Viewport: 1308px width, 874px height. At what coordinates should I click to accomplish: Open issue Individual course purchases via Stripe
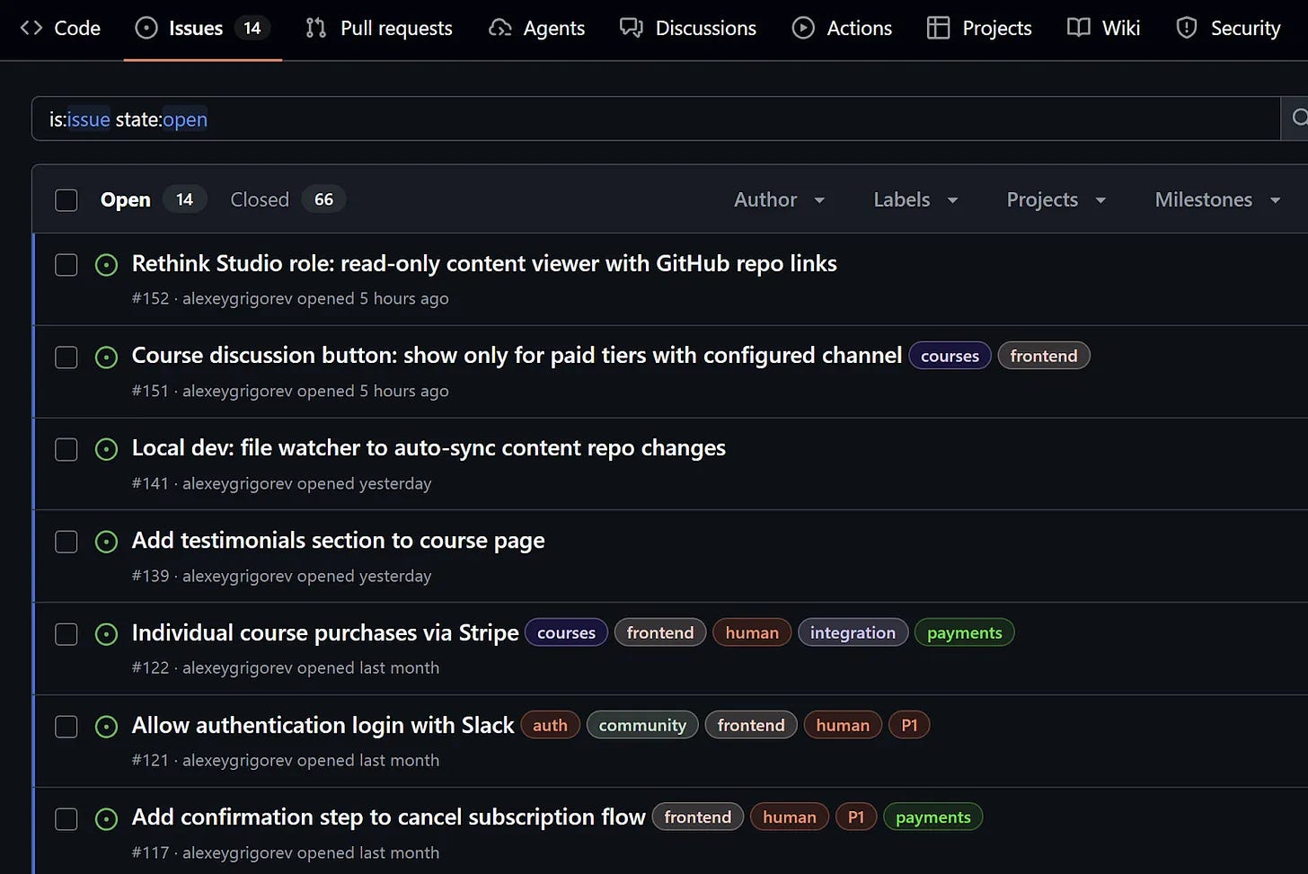[325, 632]
